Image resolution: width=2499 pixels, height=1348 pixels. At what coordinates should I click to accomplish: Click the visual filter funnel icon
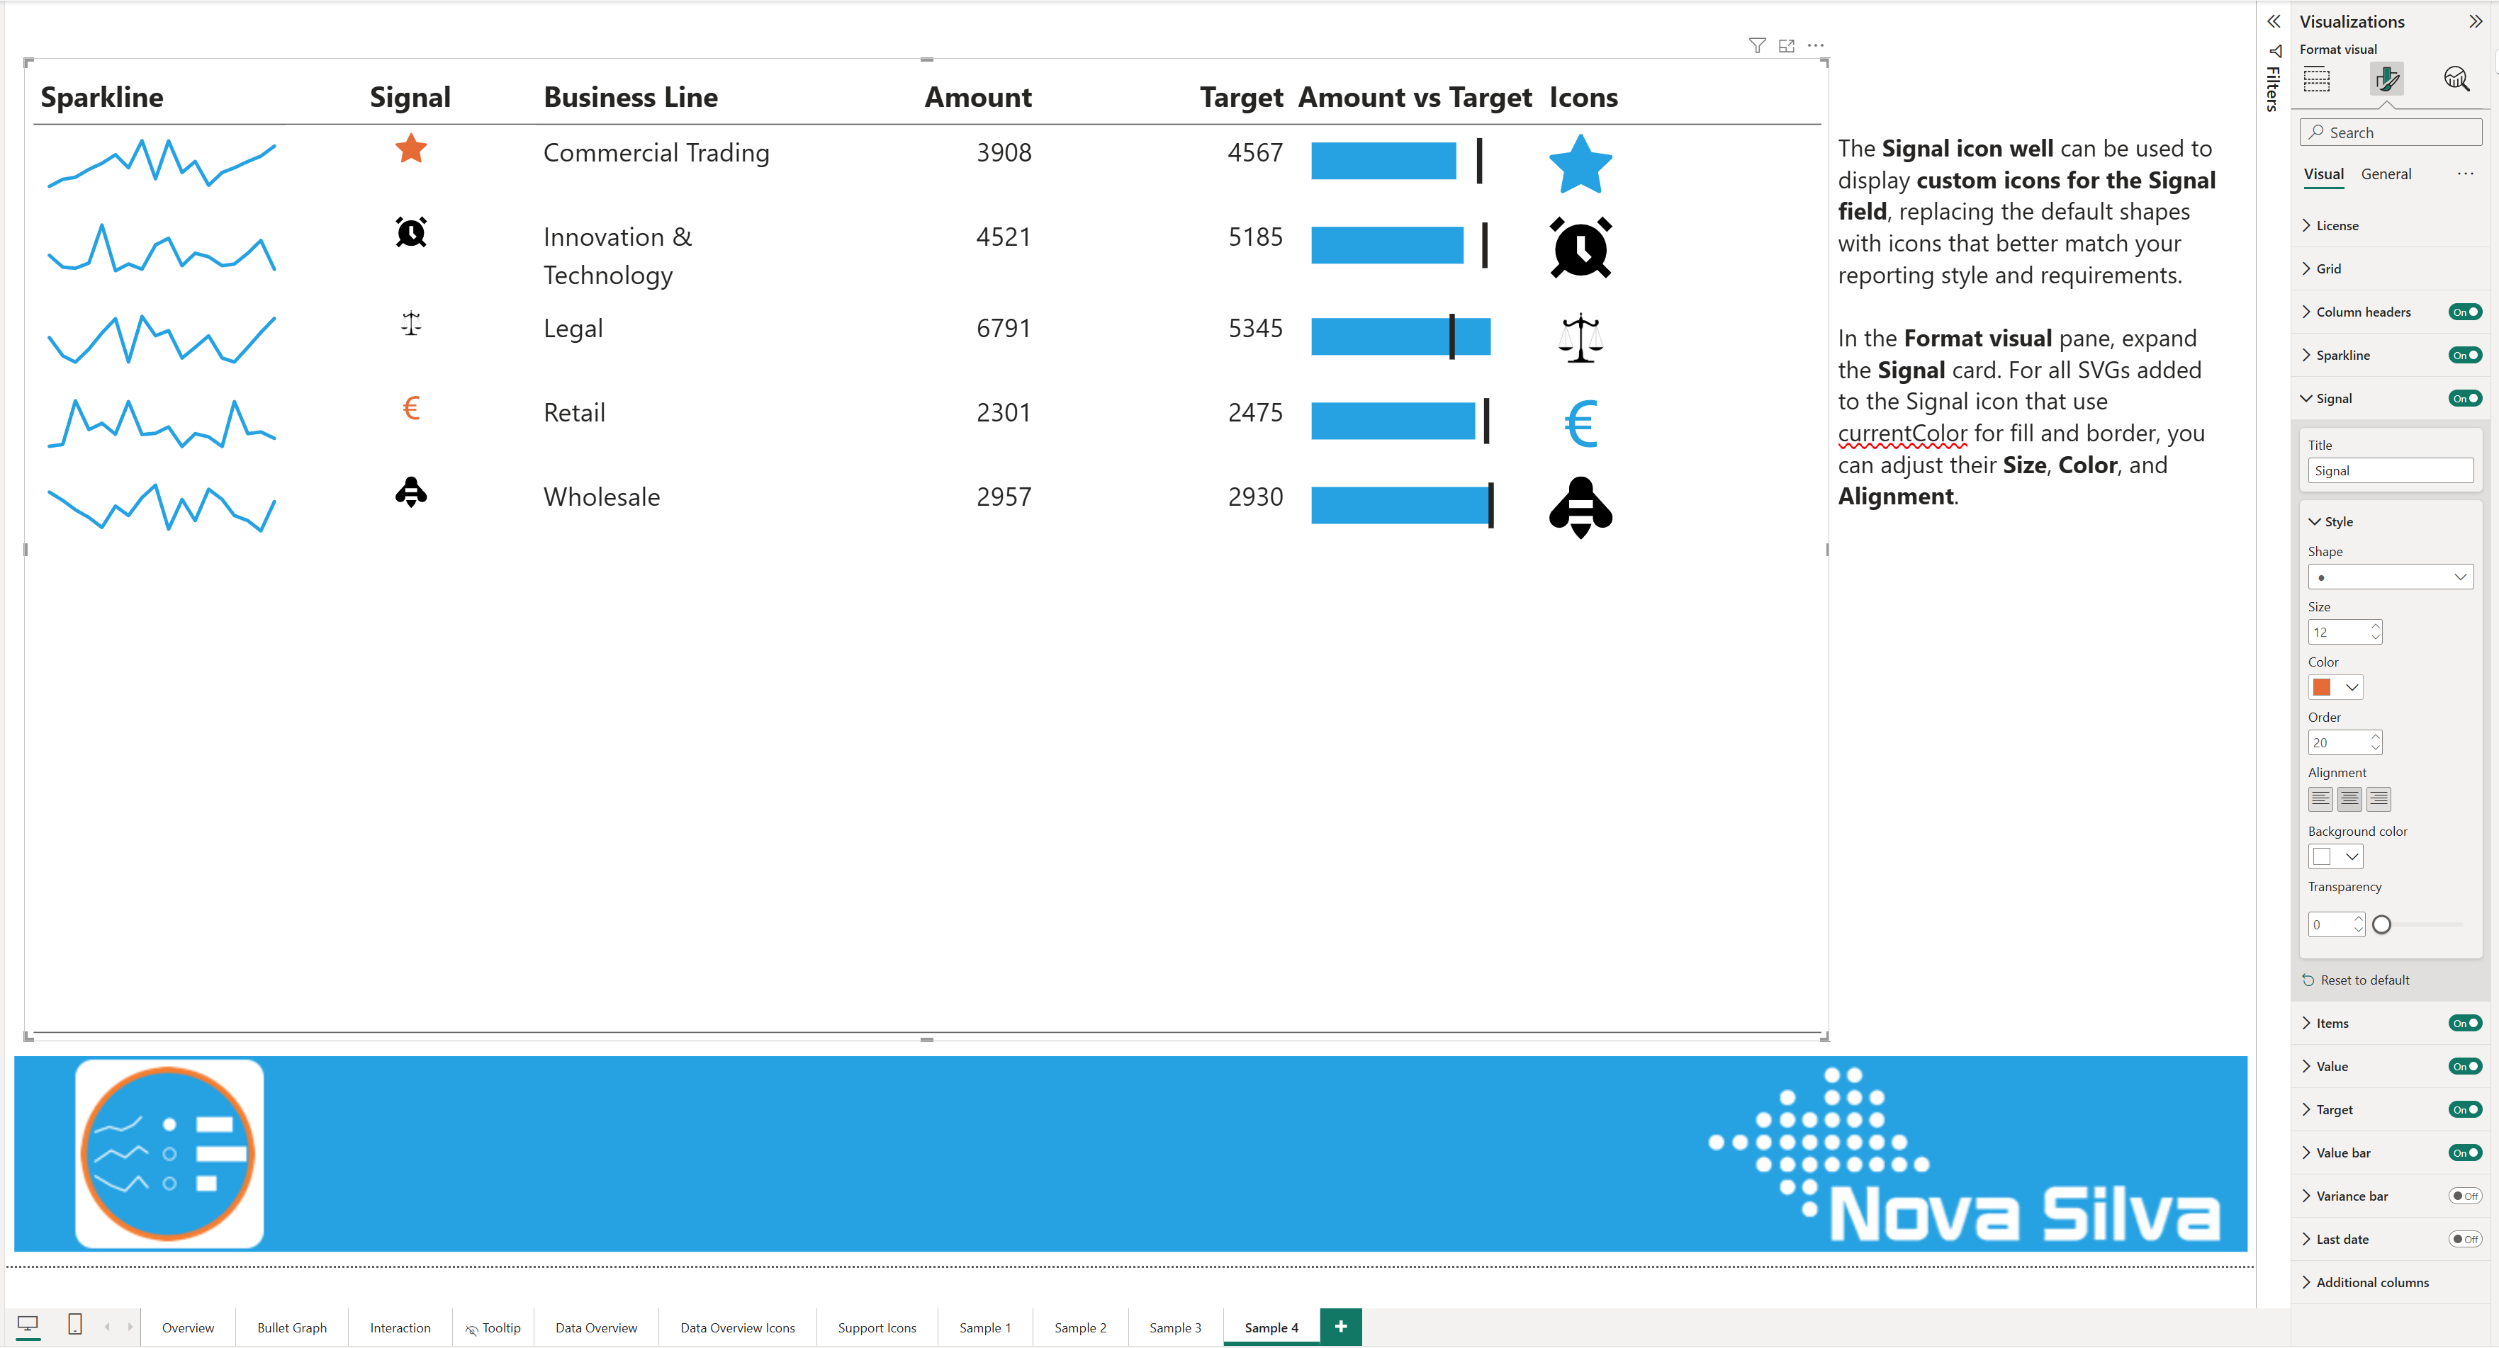pos(1757,45)
